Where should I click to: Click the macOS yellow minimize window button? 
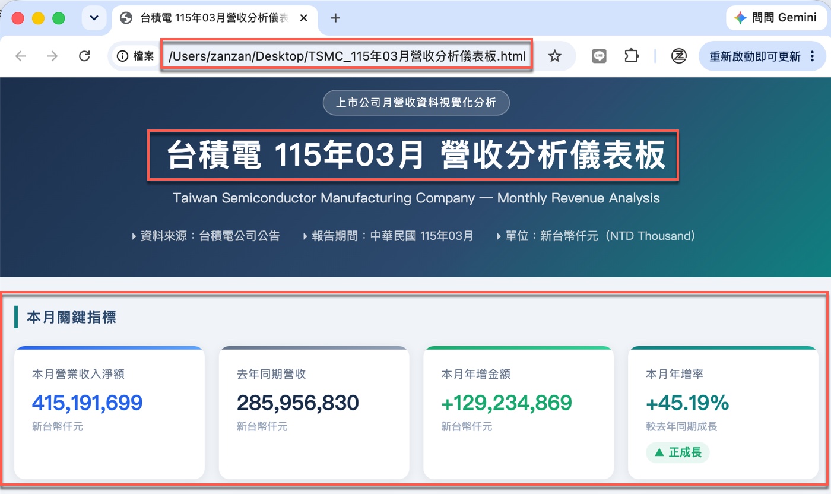pos(38,18)
